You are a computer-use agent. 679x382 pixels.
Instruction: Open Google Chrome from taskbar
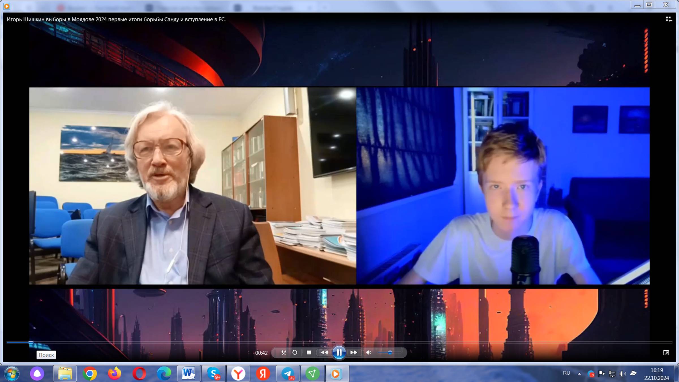(90, 374)
